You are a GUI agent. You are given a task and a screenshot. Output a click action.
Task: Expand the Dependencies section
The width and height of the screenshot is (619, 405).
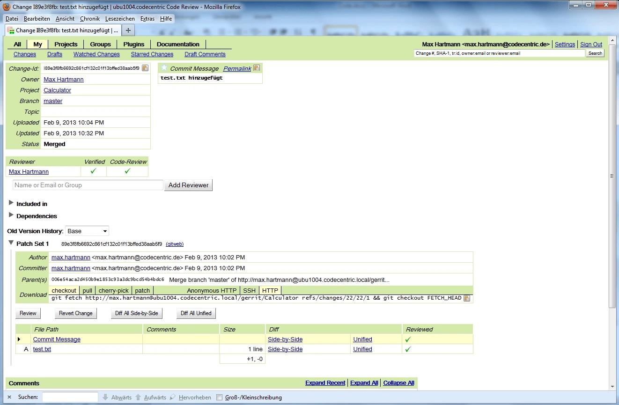click(x=11, y=215)
